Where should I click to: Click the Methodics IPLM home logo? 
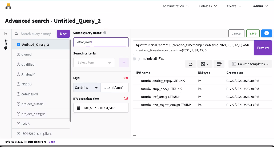(x=8, y=6)
